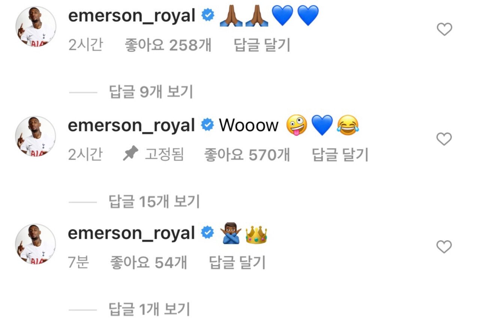Expand 답글 1개 보기 replies
Viewport: 480px width, 320px height.
[x=150, y=310]
